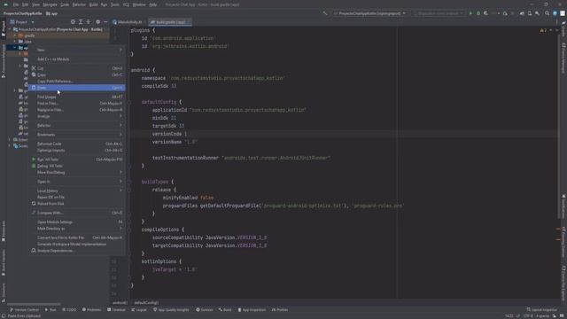The image size is (567, 319).
Task: Open the run configuration dropdown
Action: [370, 13]
